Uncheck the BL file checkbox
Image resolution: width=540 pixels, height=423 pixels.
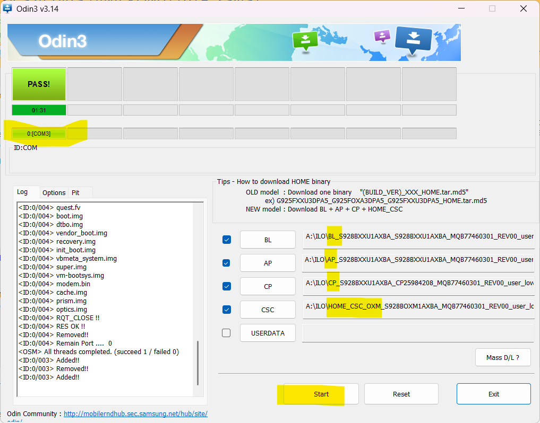point(227,240)
